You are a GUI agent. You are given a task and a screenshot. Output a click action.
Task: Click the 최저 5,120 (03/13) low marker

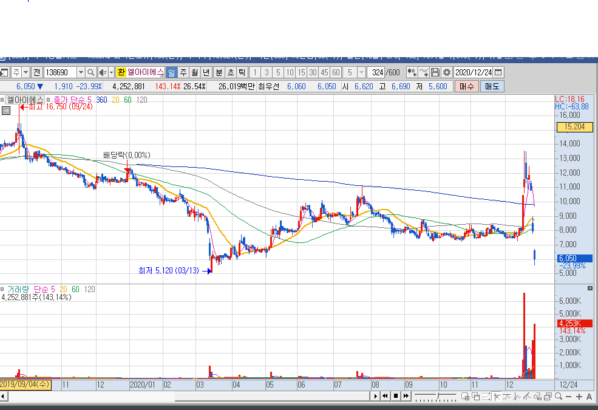(175, 270)
